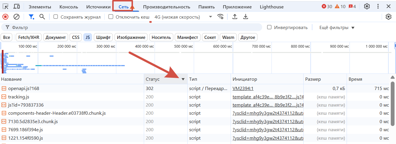
Task: Select the Fetch/XHR filter button
Action: tap(29, 37)
